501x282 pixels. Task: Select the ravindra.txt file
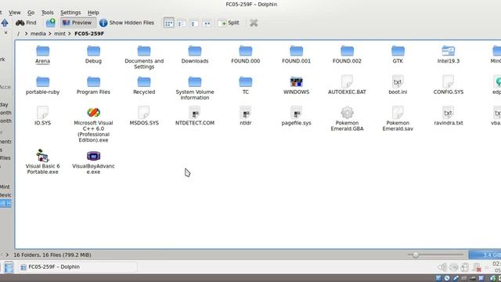pos(449,117)
